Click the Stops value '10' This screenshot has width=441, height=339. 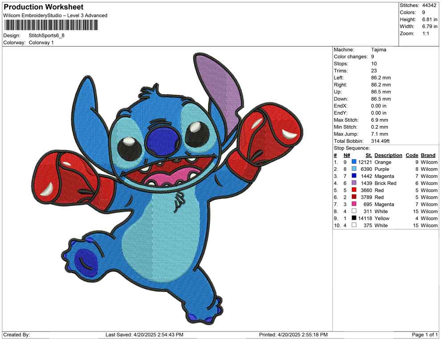pos(374,64)
